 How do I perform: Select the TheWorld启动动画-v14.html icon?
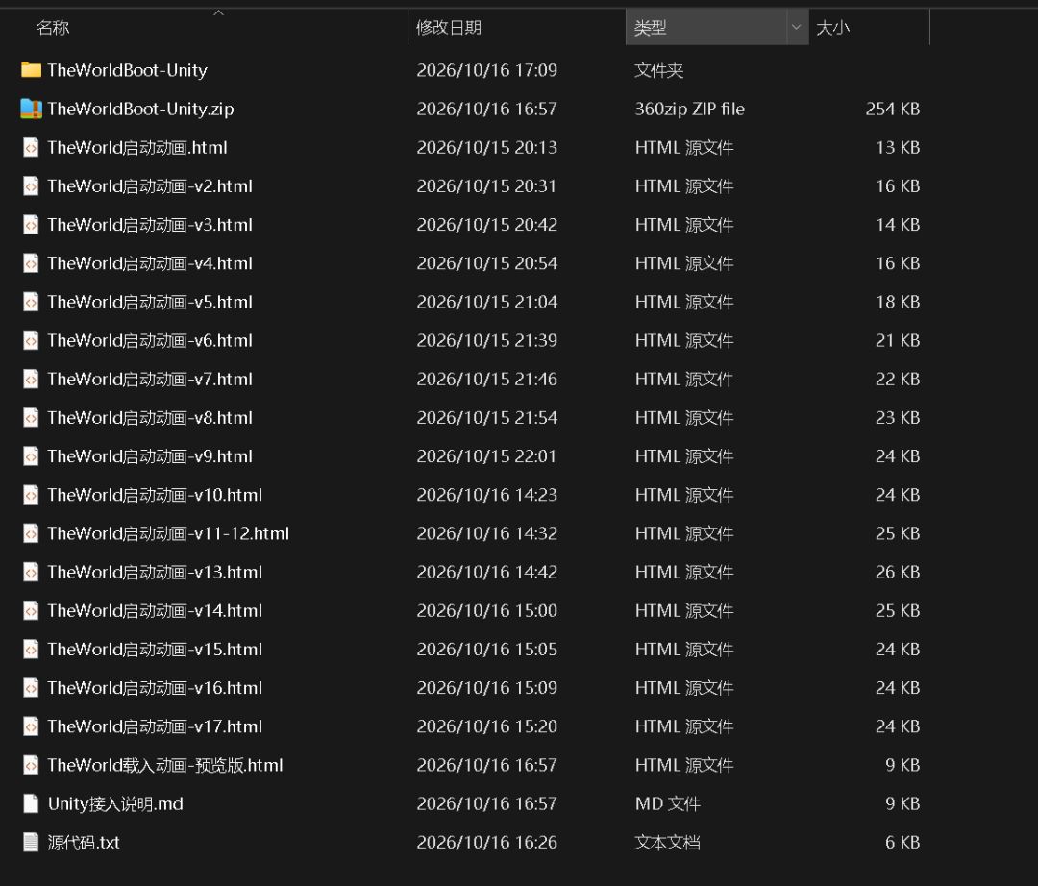point(31,611)
